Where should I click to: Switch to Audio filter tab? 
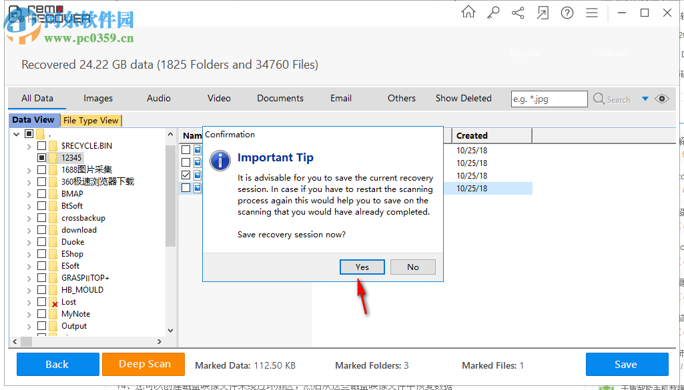(x=159, y=99)
